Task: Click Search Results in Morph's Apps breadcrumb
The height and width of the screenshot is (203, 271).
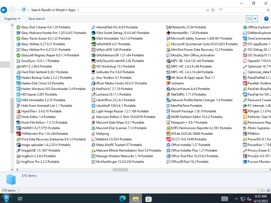Action: click(53, 10)
